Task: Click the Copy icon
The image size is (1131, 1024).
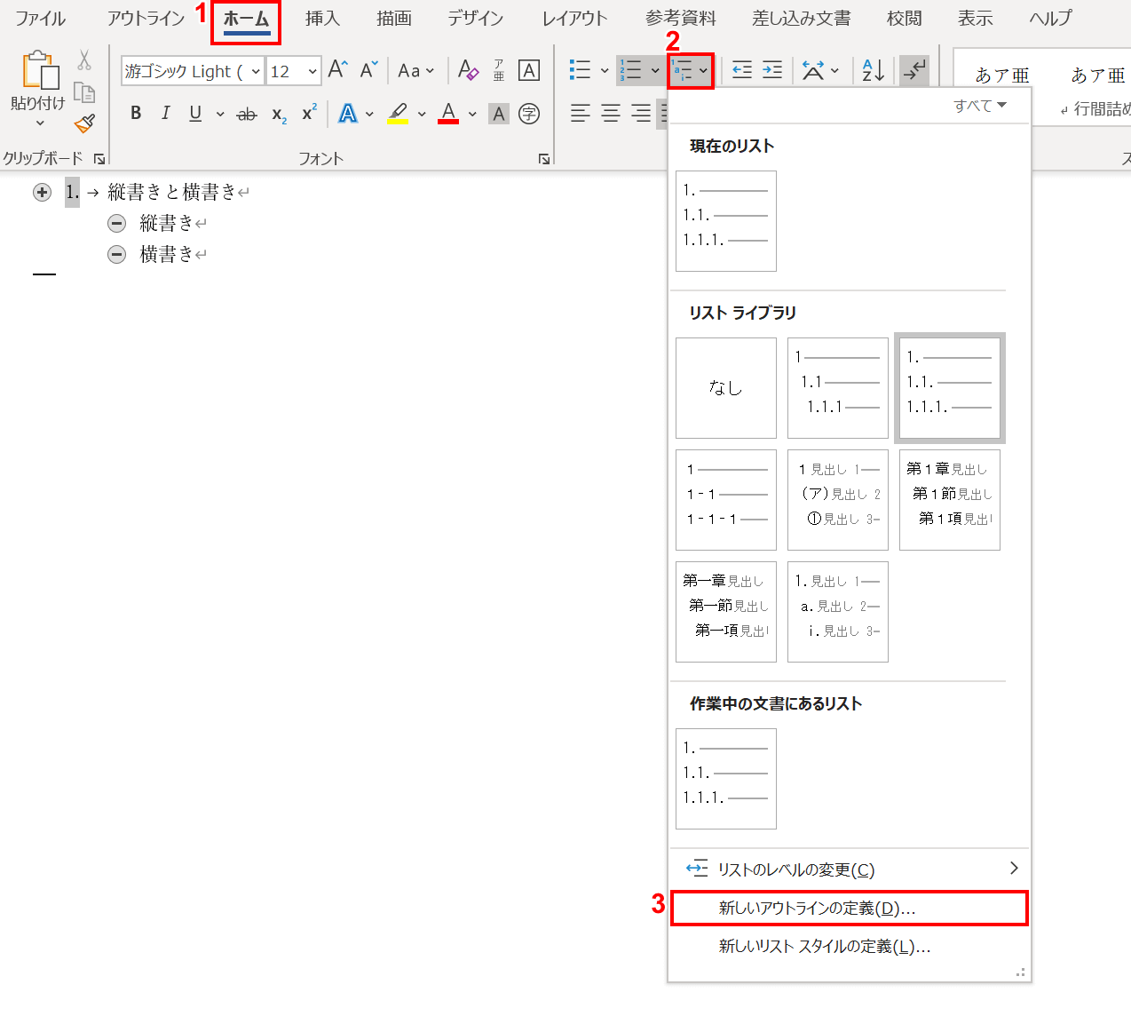Action: tap(84, 92)
